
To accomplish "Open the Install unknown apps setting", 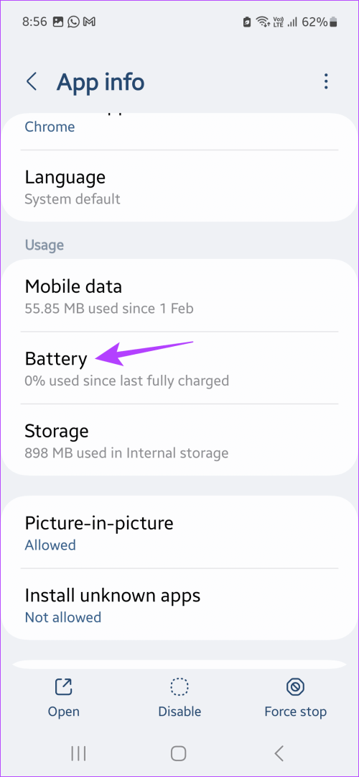I will pos(179,604).
